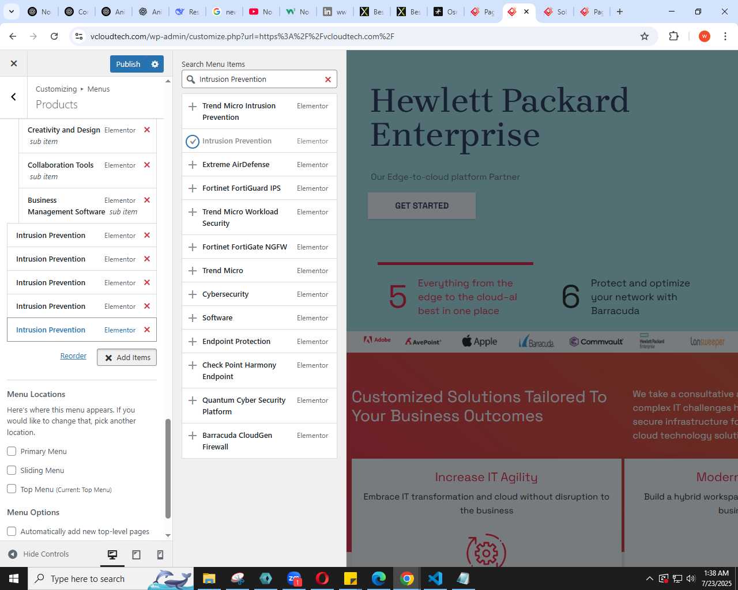Viewport: 738px width, 590px height.
Task: Enable Sliding Menu location checkbox
Action: pyautogui.click(x=12, y=470)
